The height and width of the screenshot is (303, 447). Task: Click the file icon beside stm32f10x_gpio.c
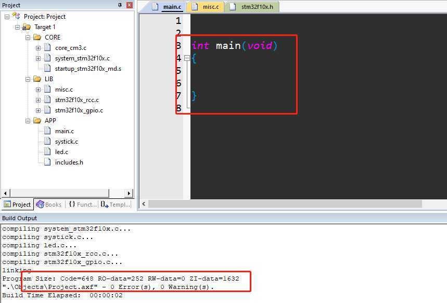47,110
